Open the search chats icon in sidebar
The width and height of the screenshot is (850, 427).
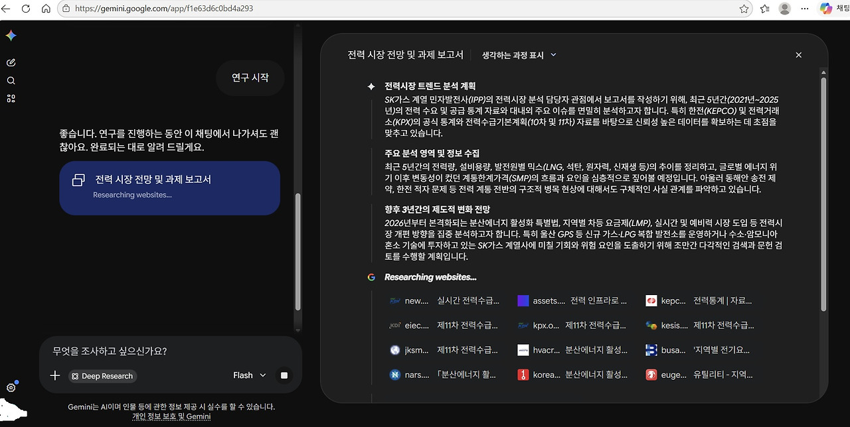click(11, 81)
